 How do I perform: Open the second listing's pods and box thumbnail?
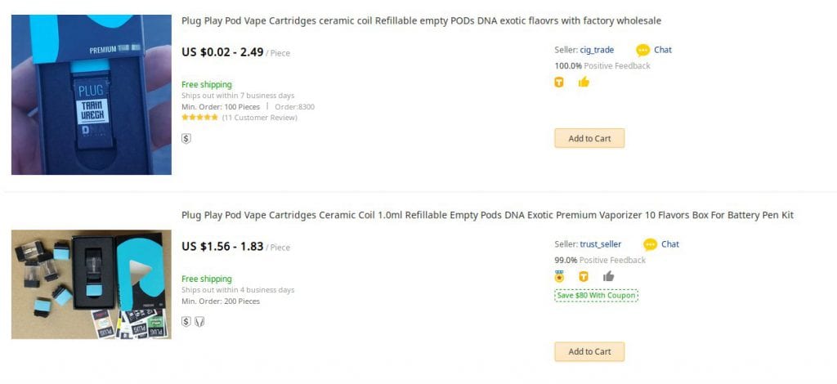(91, 284)
